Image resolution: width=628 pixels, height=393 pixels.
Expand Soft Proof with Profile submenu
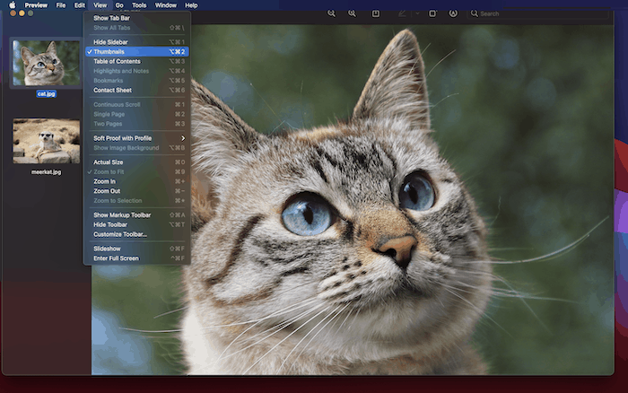coord(136,138)
